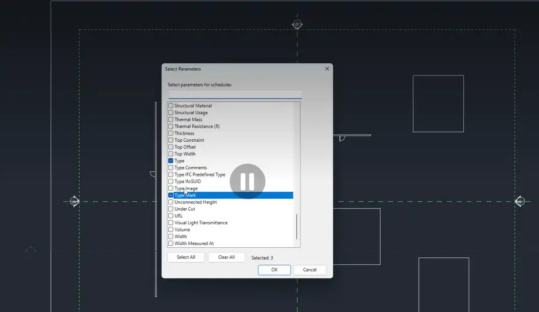Click the pause overlay button
The image size is (539, 312).
click(247, 181)
